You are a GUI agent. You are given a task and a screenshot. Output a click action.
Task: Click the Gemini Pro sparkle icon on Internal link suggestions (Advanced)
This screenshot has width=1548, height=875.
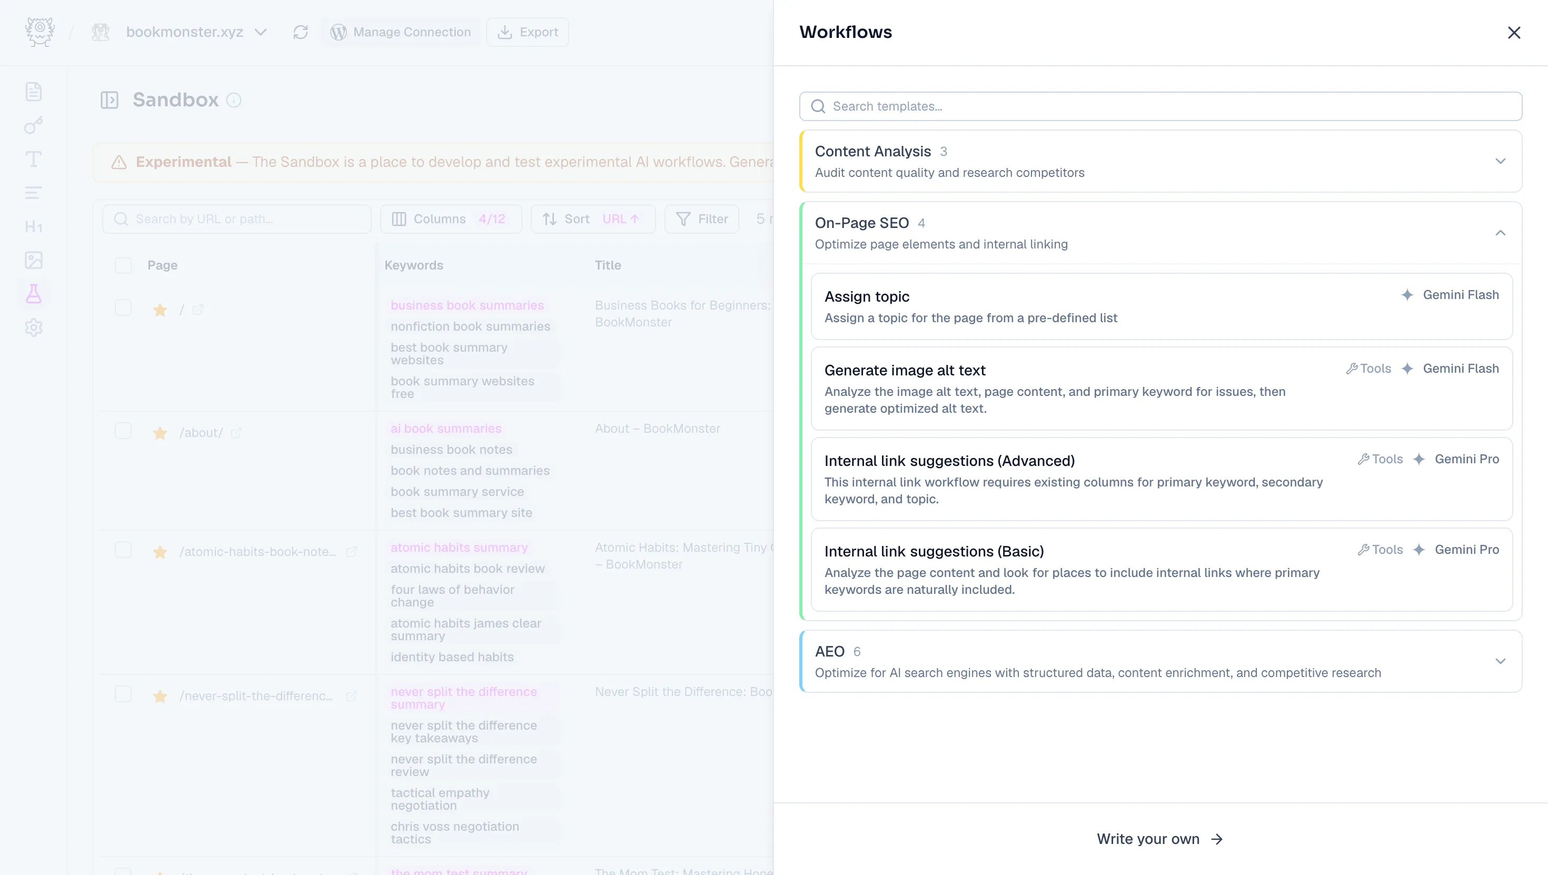pos(1419,460)
